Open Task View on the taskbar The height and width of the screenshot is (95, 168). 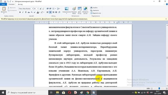51,93
